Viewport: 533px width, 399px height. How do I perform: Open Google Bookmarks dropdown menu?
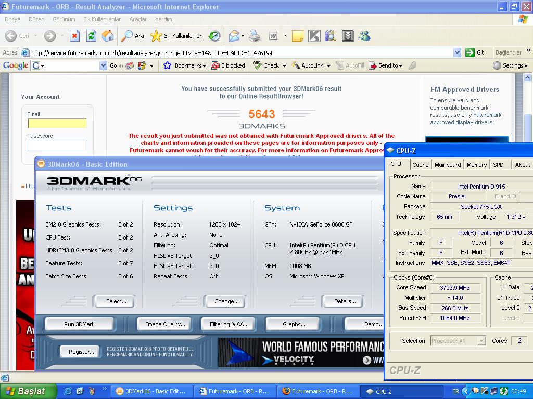[204, 66]
